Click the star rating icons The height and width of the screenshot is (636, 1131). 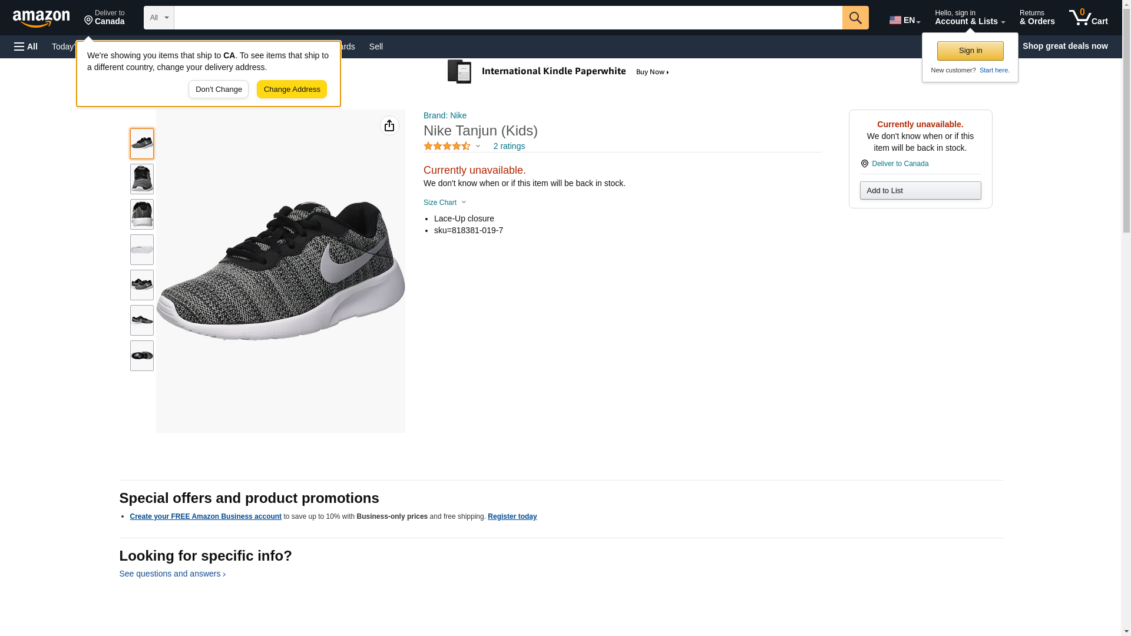tap(447, 146)
